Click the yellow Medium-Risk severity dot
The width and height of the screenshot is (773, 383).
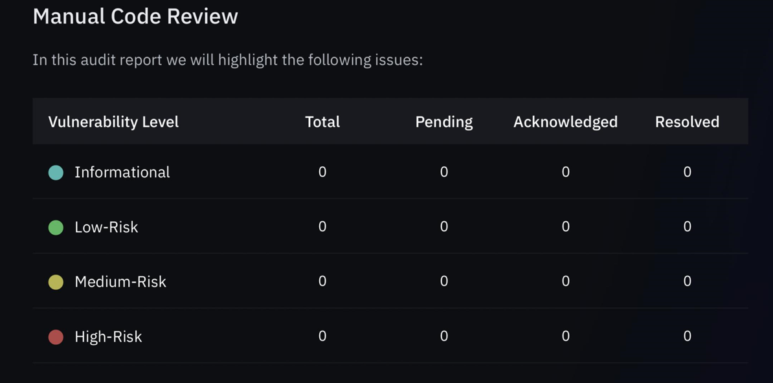click(x=56, y=282)
